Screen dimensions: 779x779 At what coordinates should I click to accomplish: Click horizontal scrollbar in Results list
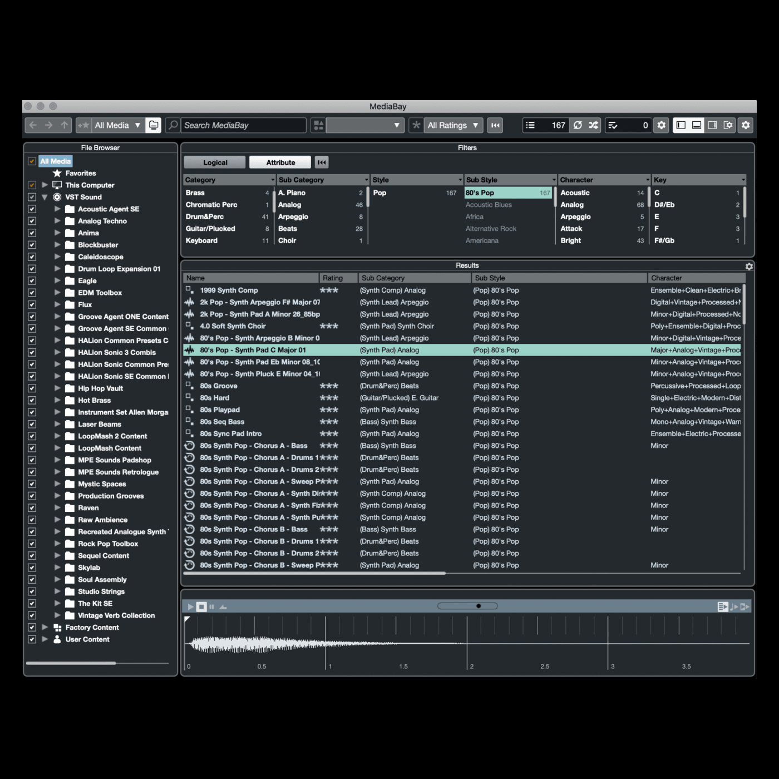[x=314, y=573]
